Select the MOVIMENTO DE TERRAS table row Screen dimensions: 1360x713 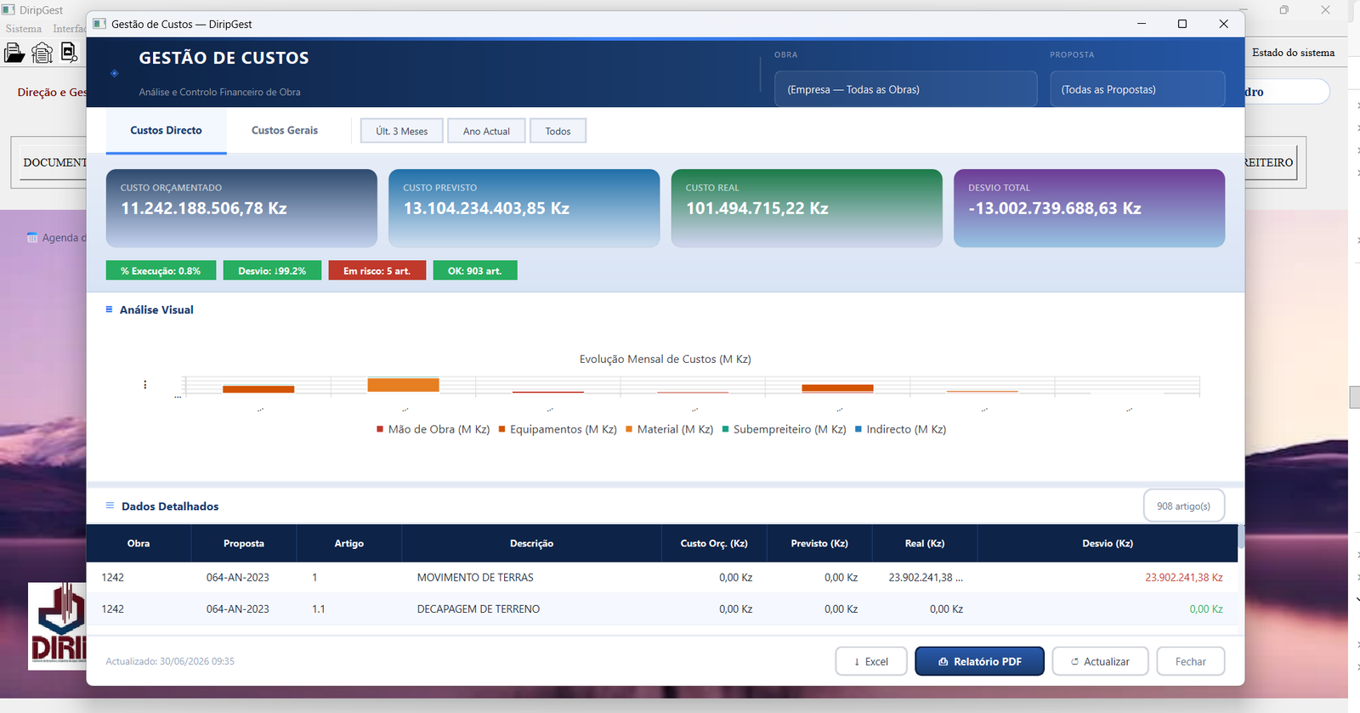[x=662, y=577]
